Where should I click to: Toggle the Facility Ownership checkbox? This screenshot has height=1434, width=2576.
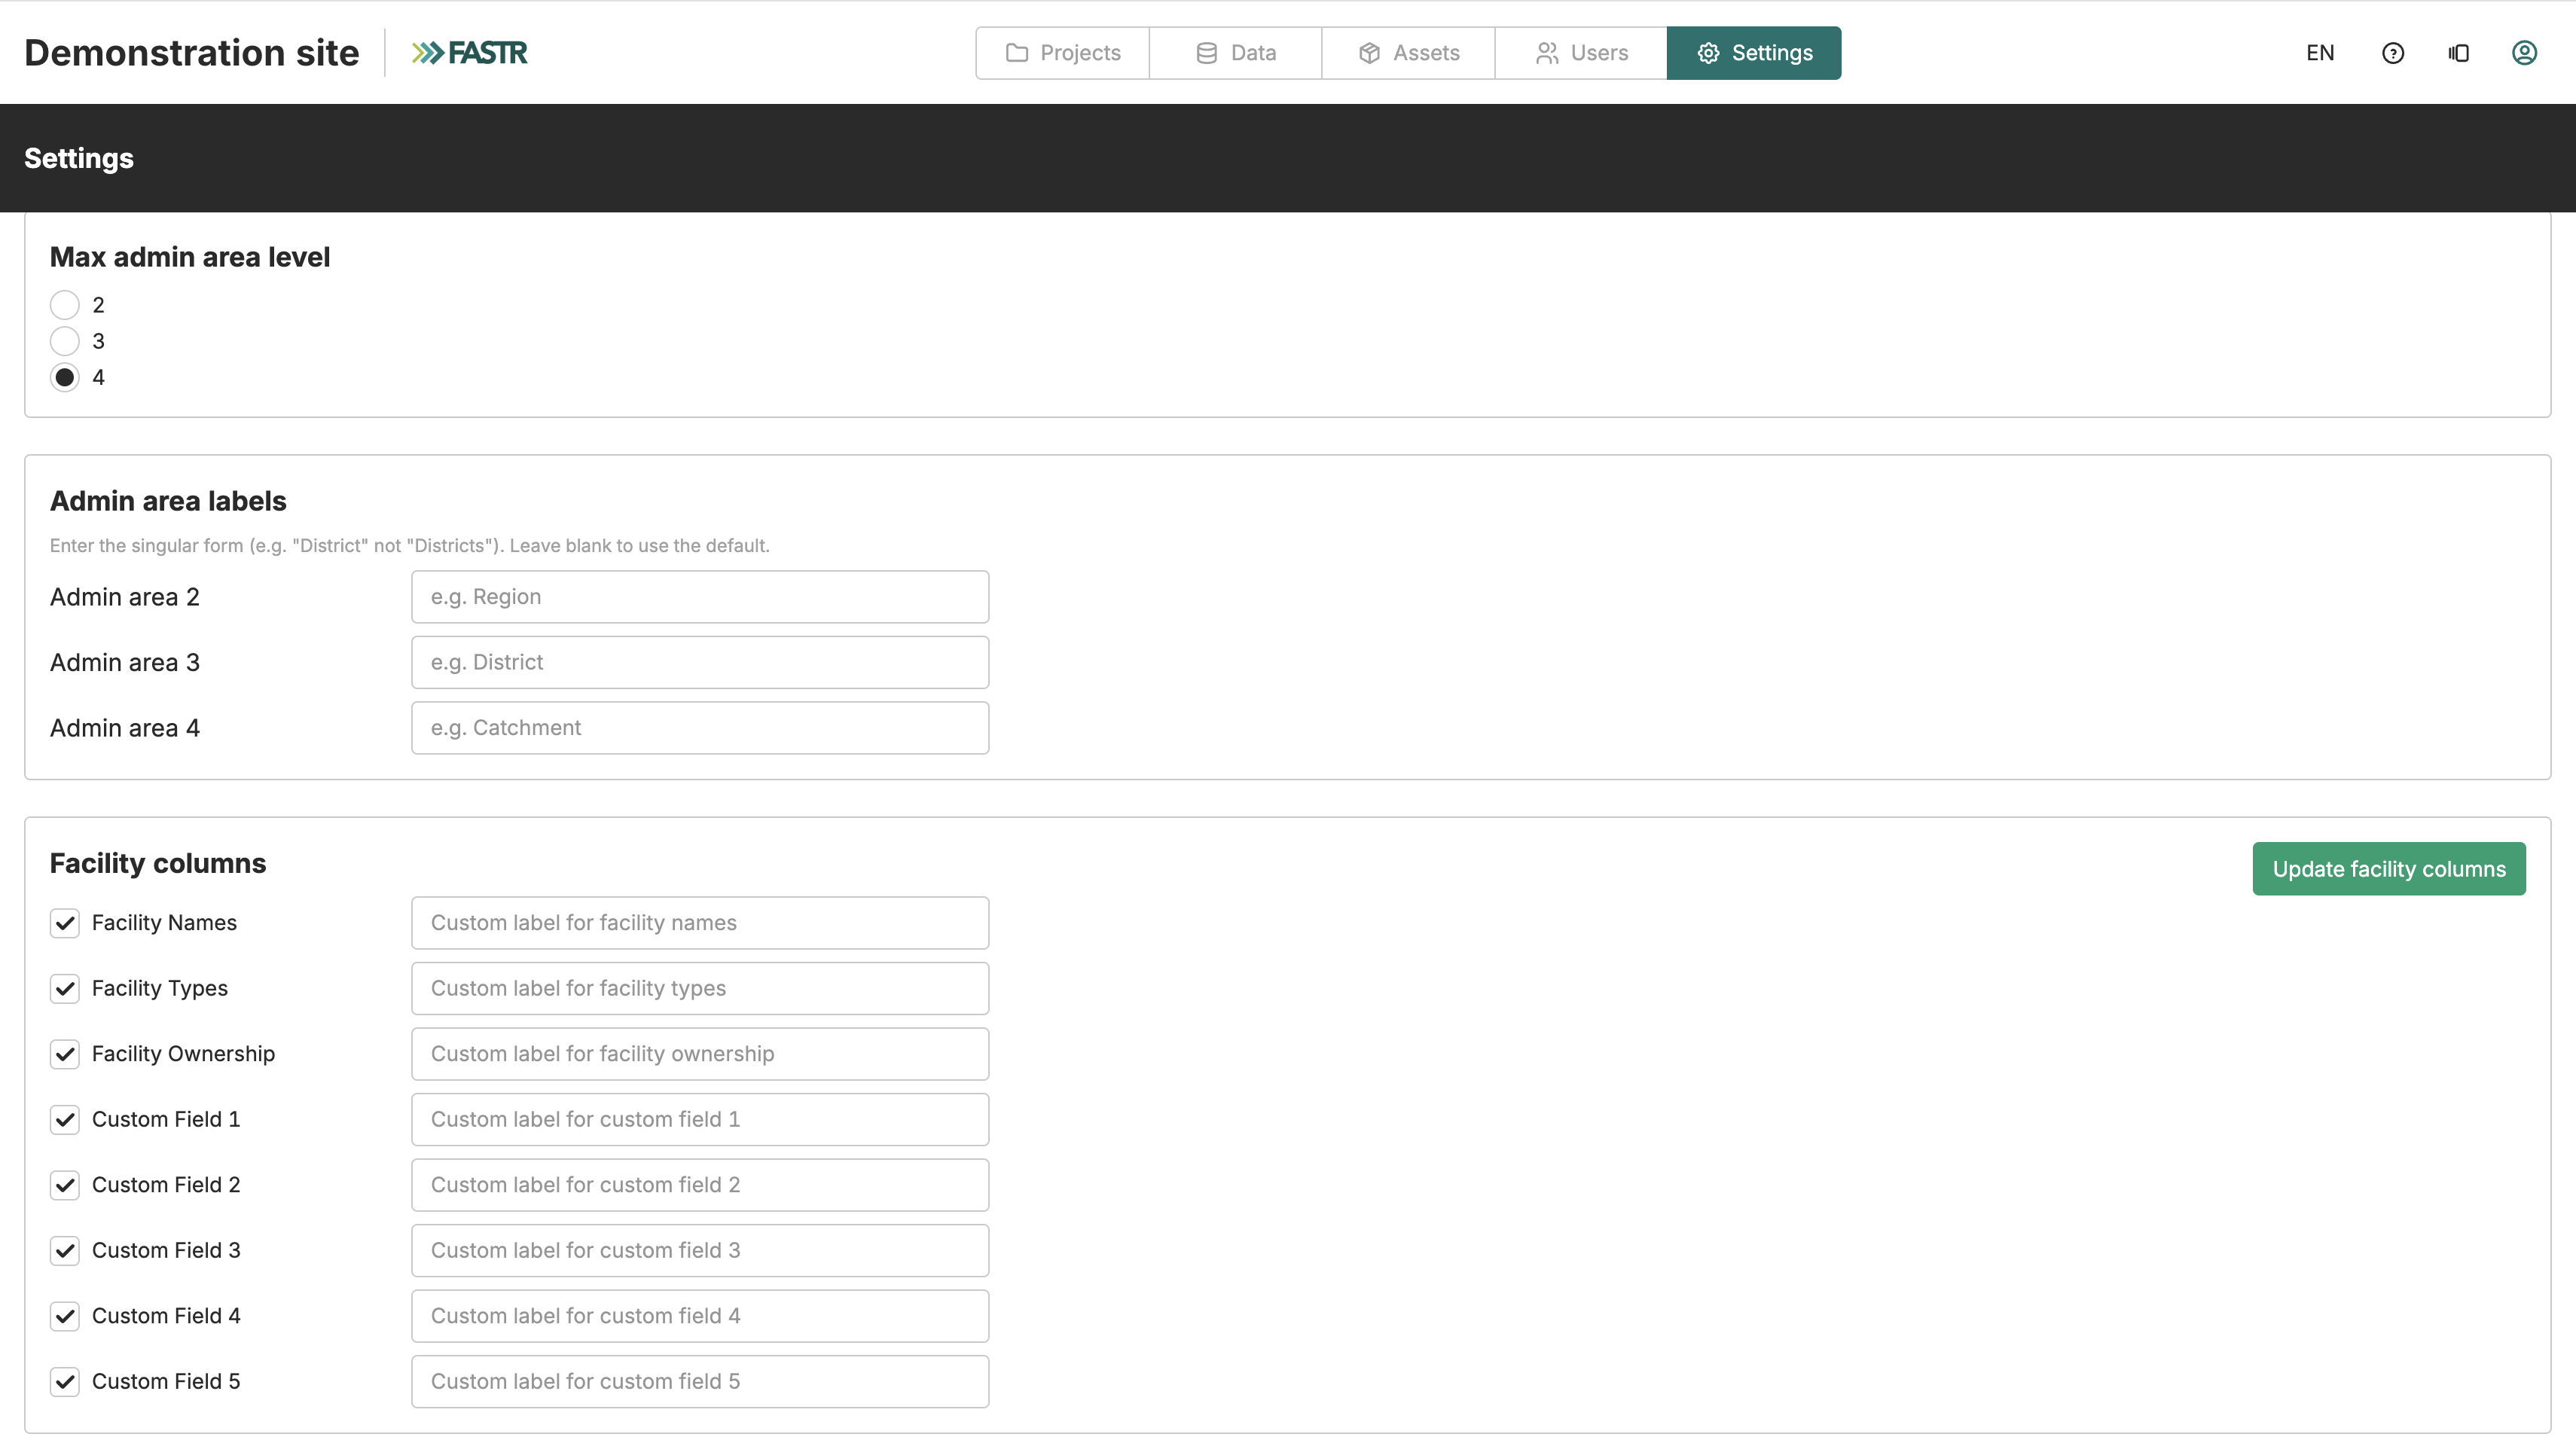pos(65,1054)
